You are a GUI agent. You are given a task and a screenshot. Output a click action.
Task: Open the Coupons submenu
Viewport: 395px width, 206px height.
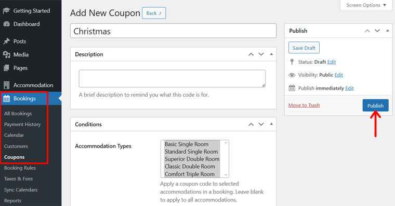15,157
